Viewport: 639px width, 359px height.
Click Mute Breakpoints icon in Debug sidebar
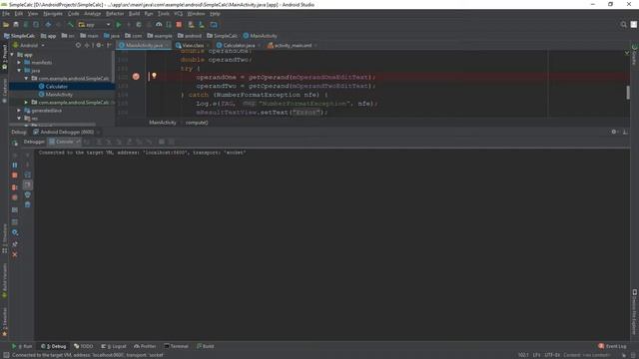pyautogui.click(x=15, y=197)
